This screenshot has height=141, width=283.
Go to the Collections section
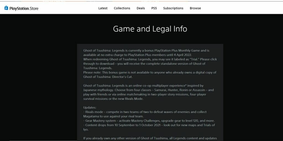click(x=122, y=8)
